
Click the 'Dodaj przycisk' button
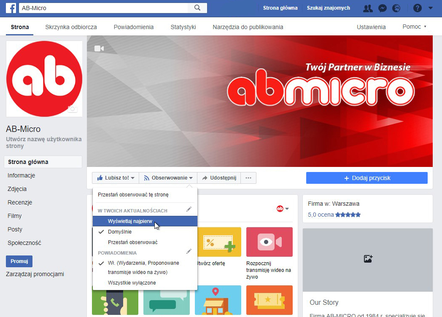pyautogui.click(x=367, y=178)
